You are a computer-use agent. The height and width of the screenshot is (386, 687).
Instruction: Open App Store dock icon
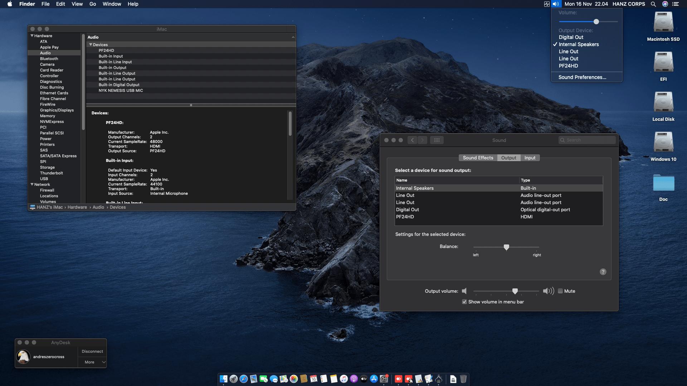pyautogui.click(x=374, y=379)
